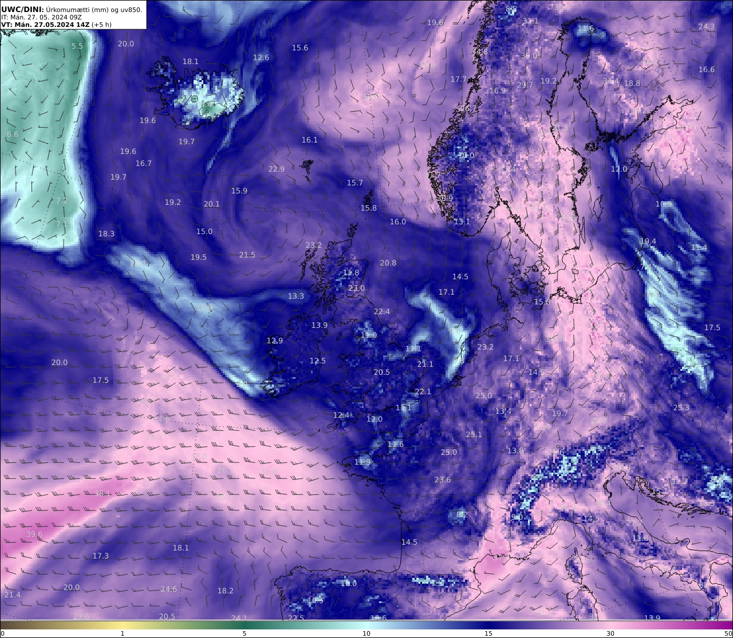Click the 25.3 map value
This screenshot has width=733, height=638.
point(681,407)
